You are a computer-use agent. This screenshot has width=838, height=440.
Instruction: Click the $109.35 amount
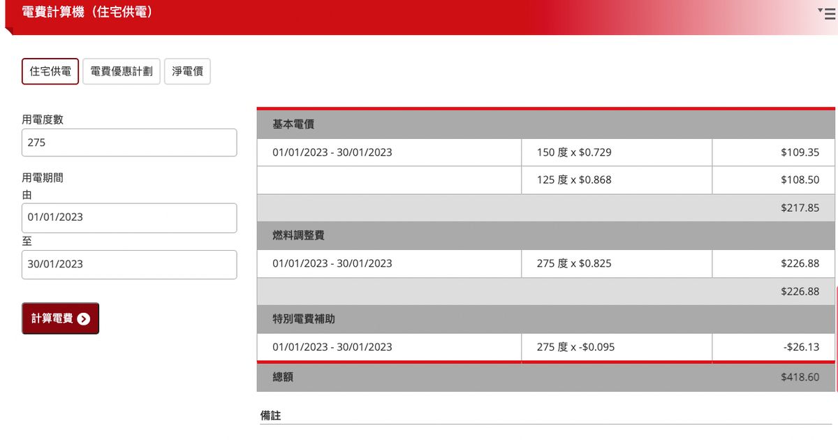[x=800, y=152]
